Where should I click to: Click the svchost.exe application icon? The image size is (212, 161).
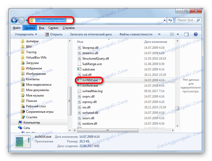pos(79,85)
